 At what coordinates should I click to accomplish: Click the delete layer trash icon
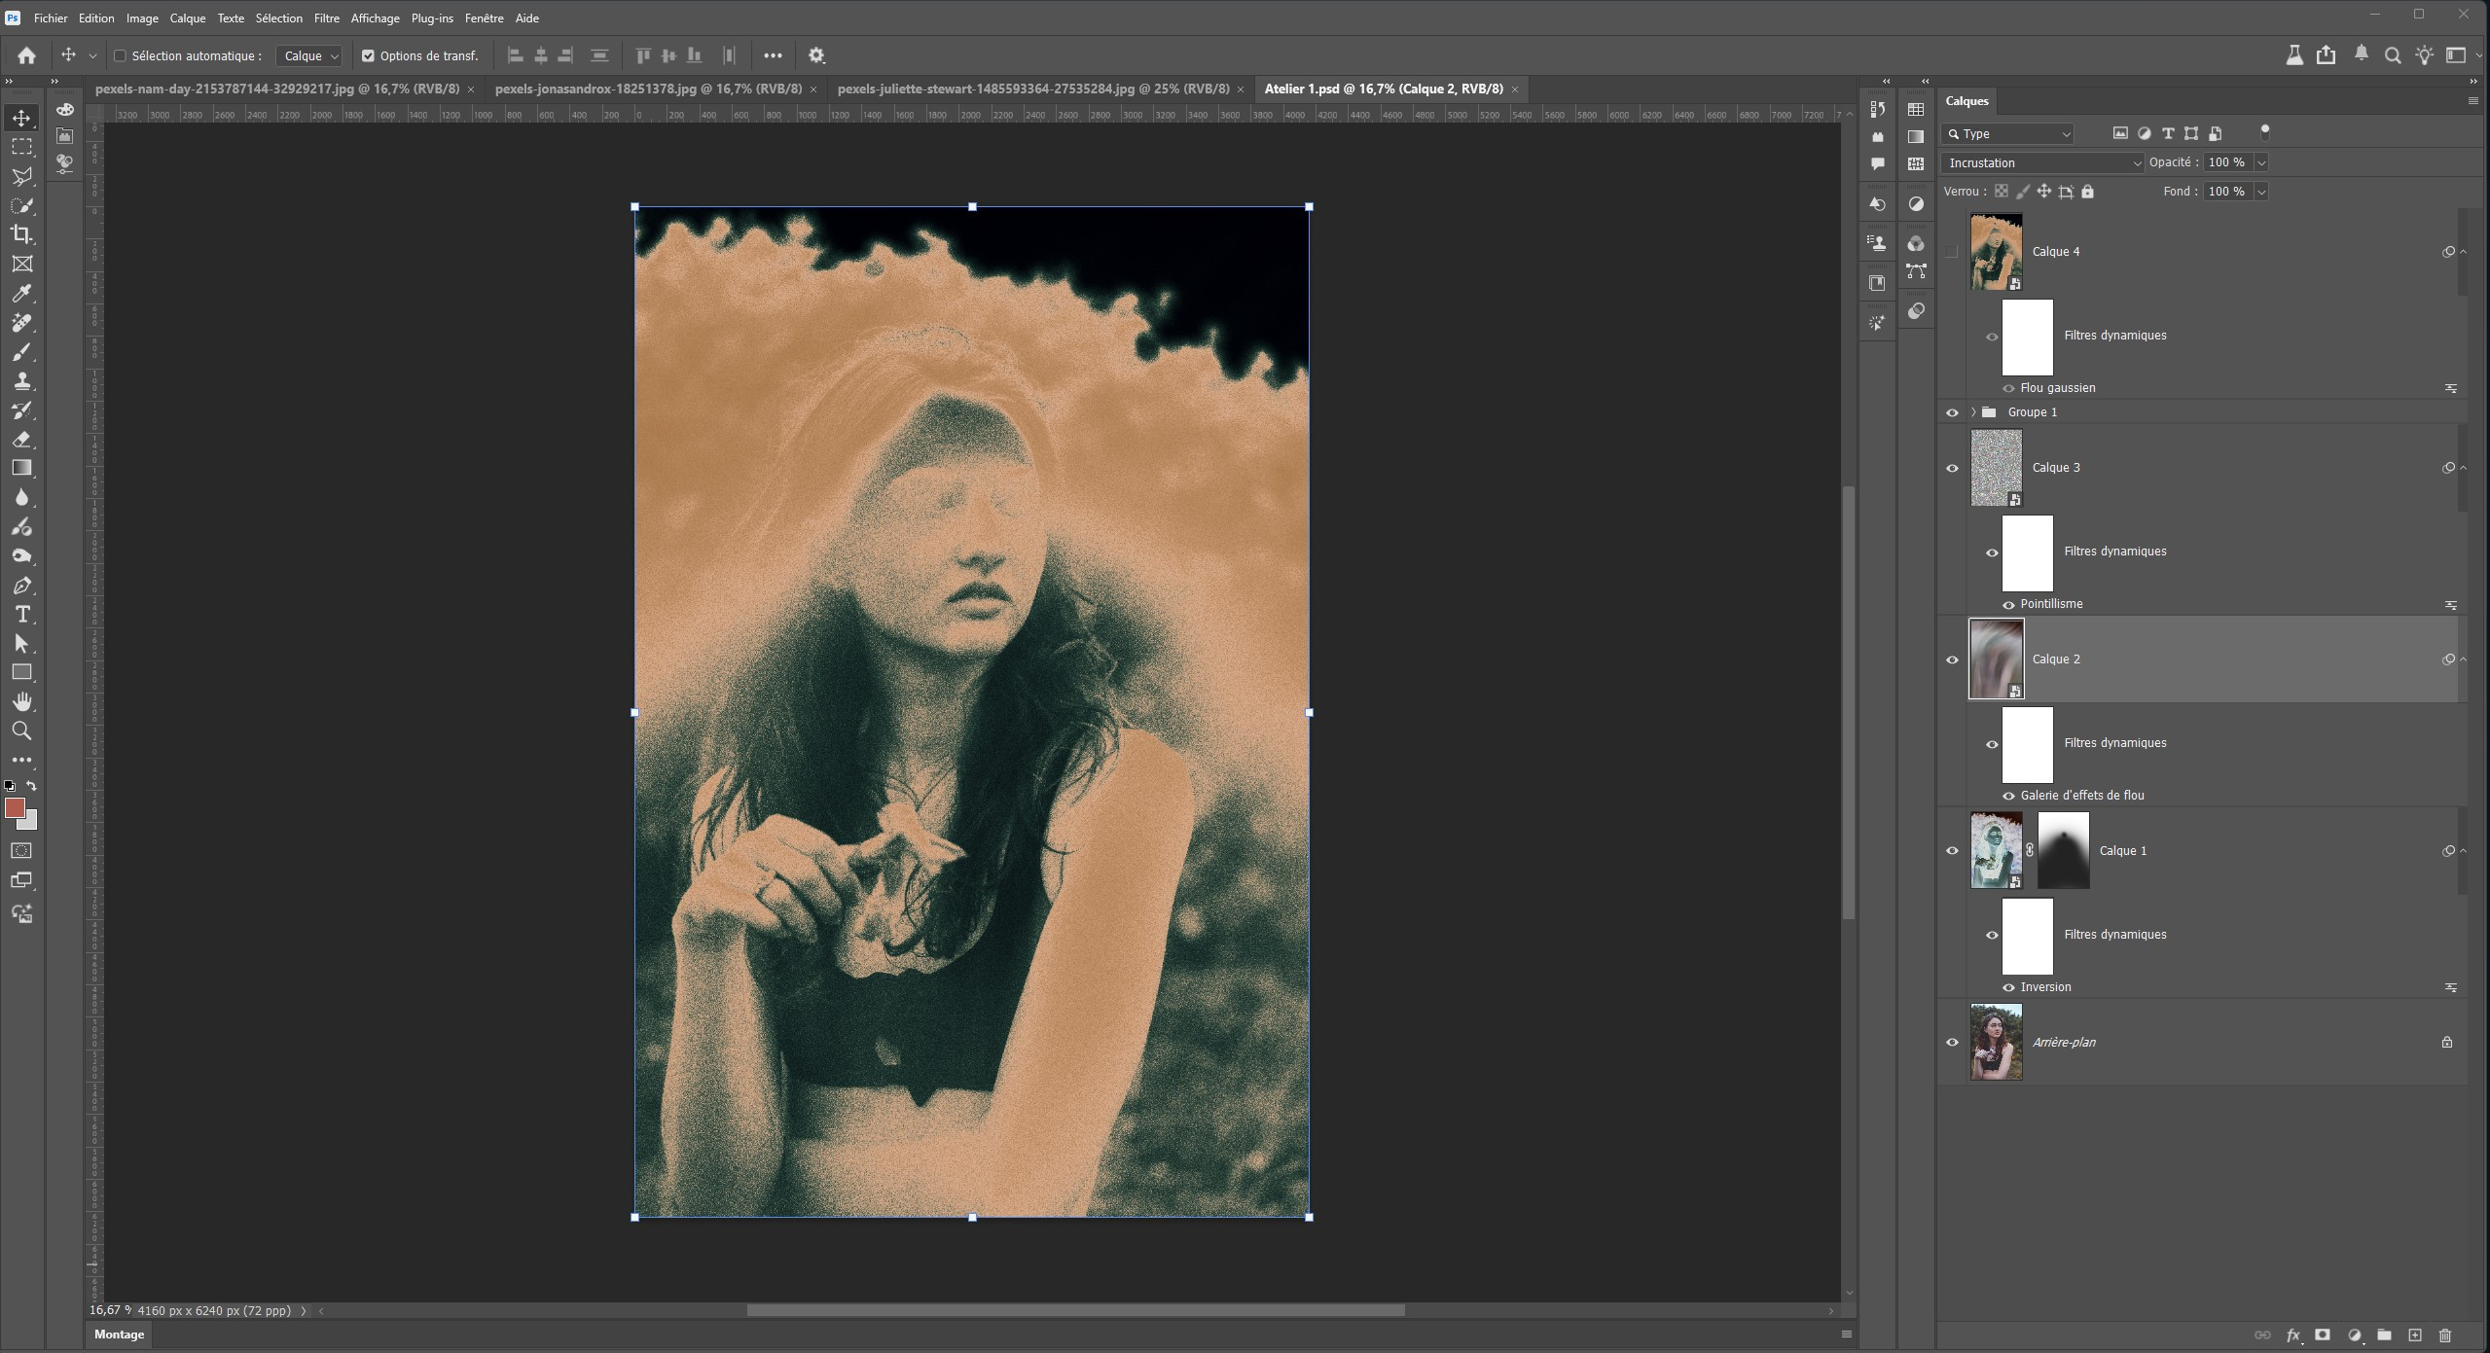[2445, 1335]
